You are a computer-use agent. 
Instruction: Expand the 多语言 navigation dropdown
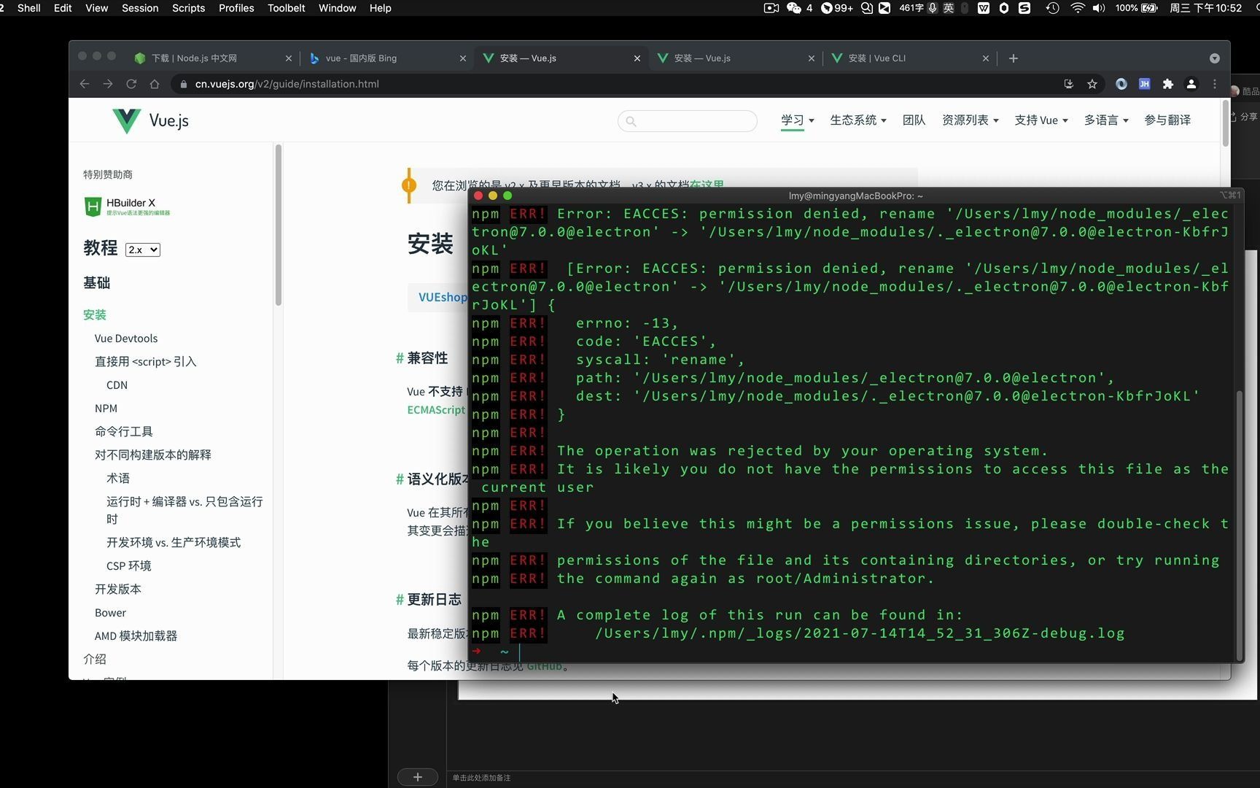[x=1106, y=120]
